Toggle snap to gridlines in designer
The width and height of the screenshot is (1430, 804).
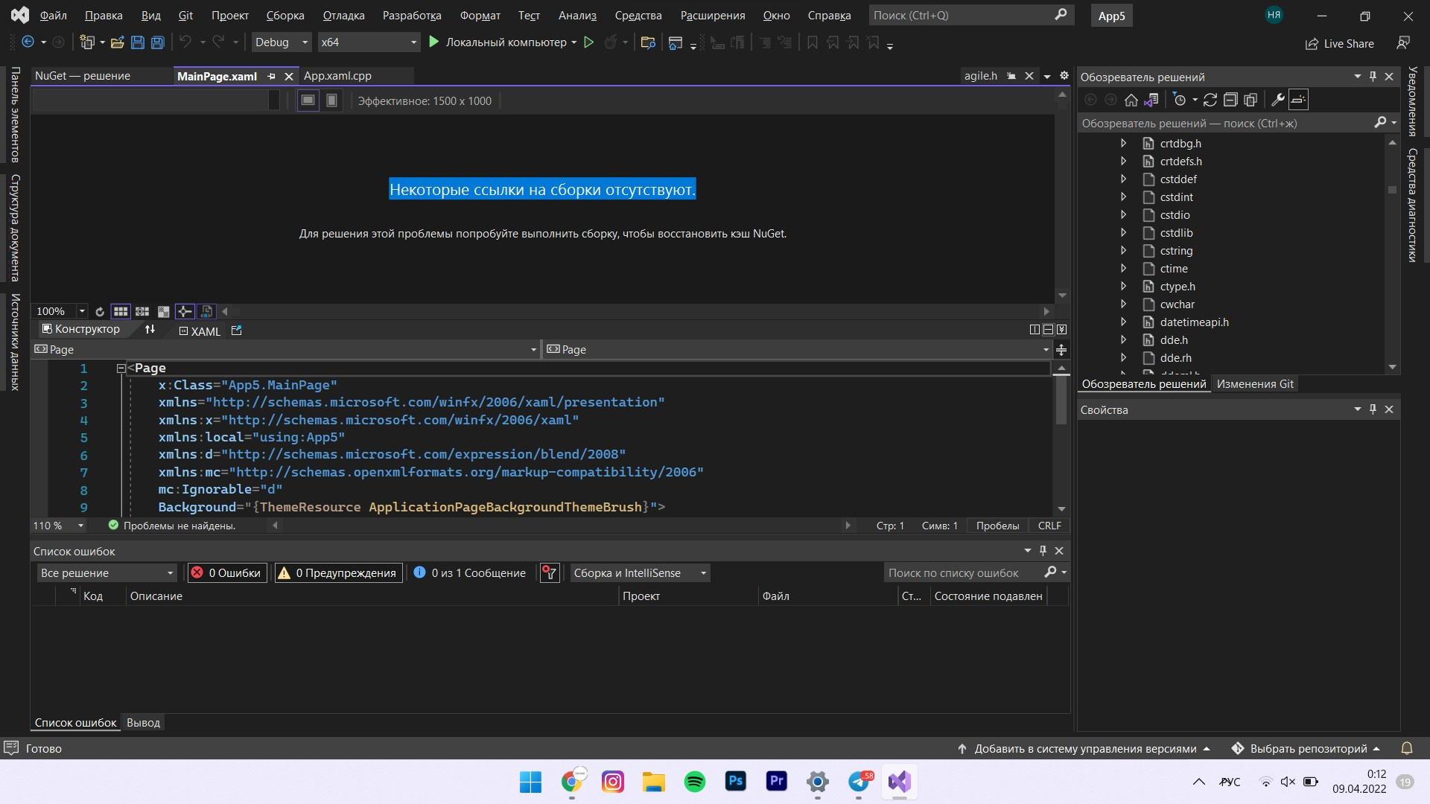pos(142,311)
